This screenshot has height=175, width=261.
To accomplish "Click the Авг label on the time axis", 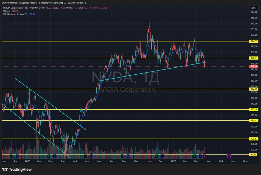I will (111, 161).
